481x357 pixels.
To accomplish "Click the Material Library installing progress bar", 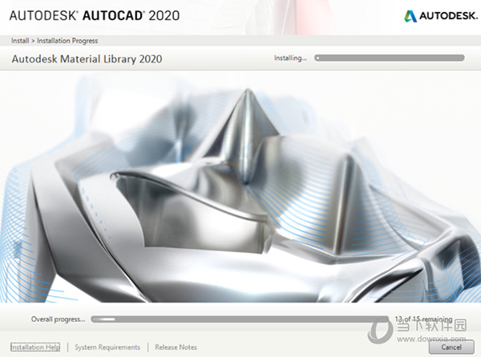I will (390, 58).
